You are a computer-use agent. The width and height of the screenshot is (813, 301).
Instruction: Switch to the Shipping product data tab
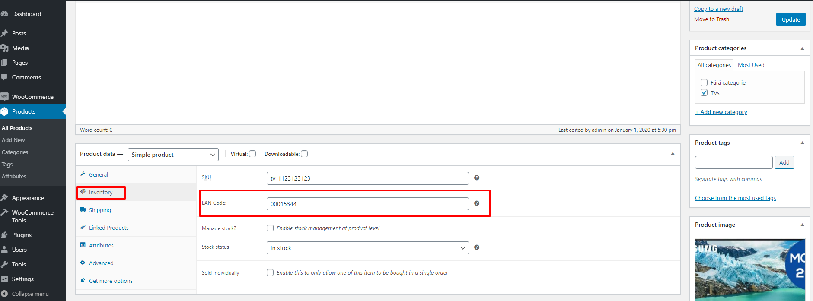pos(100,210)
